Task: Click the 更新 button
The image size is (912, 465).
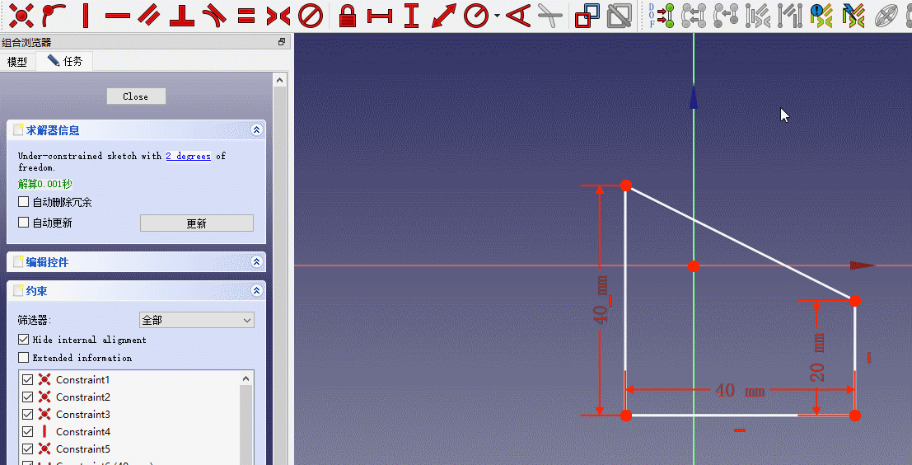Action: [x=197, y=223]
